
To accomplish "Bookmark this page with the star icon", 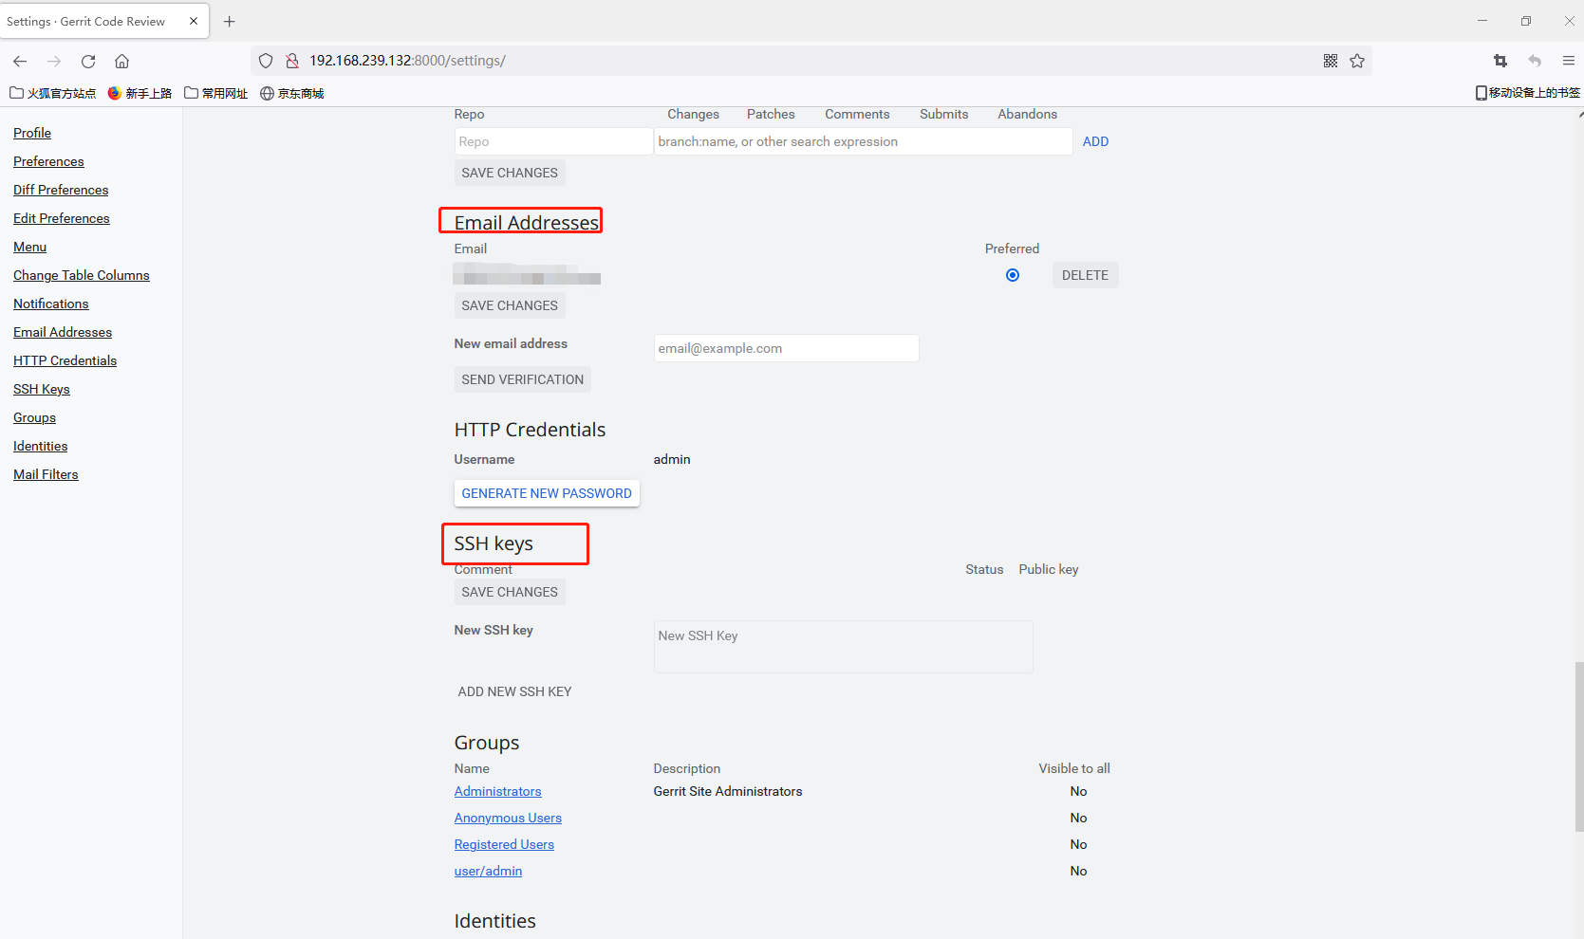I will [1357, 61].
